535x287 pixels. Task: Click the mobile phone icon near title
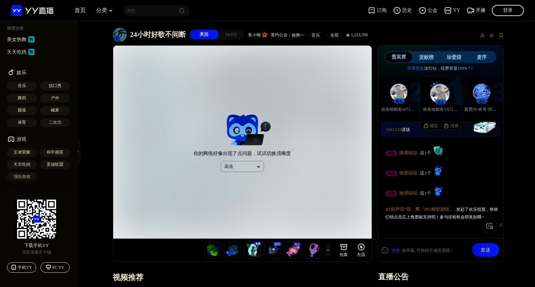501,35
